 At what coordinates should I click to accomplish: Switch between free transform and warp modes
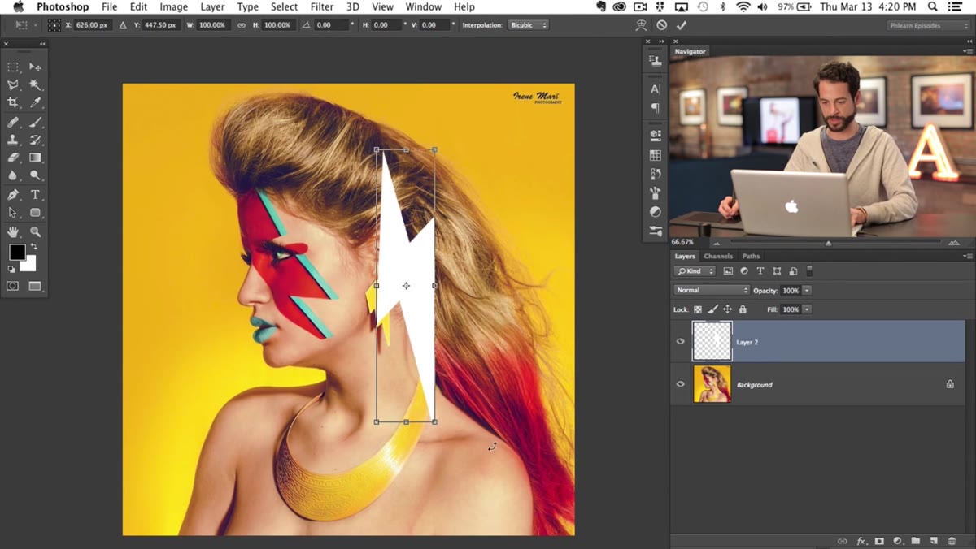click(x=642, y=25)
